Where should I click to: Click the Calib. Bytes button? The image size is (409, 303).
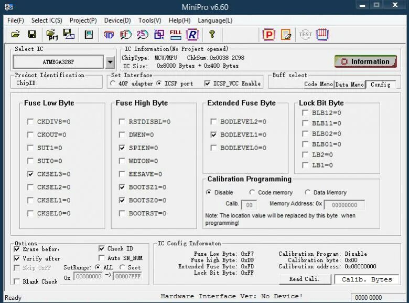[367, 279]
